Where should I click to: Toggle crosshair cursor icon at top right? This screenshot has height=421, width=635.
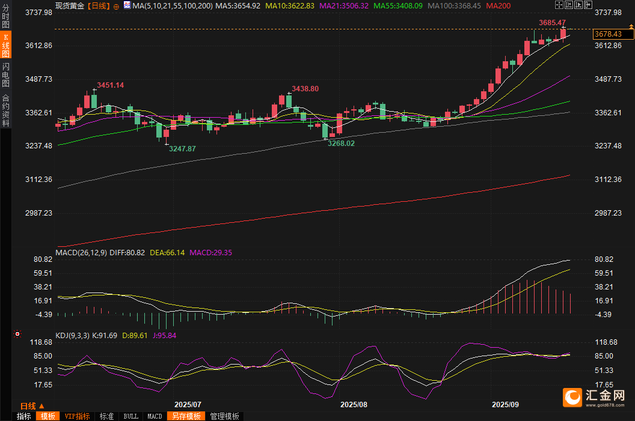pos(559,5)
